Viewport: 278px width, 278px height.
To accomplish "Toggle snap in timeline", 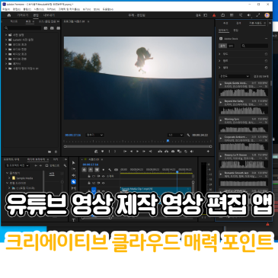I will (91, 170).
